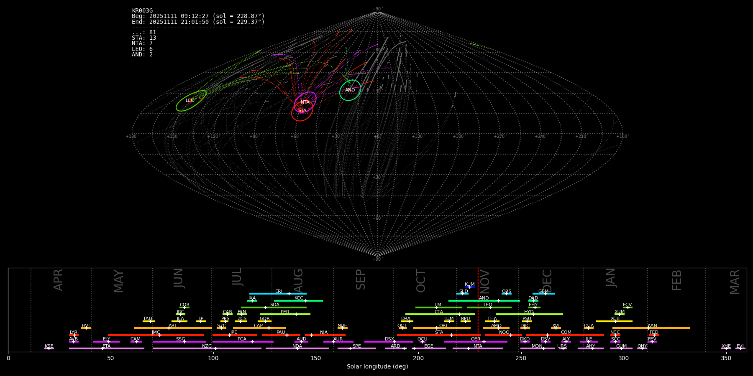Screen dimensions: 753x376
Task: Click the NOV month label
Action: pos(484,282)
